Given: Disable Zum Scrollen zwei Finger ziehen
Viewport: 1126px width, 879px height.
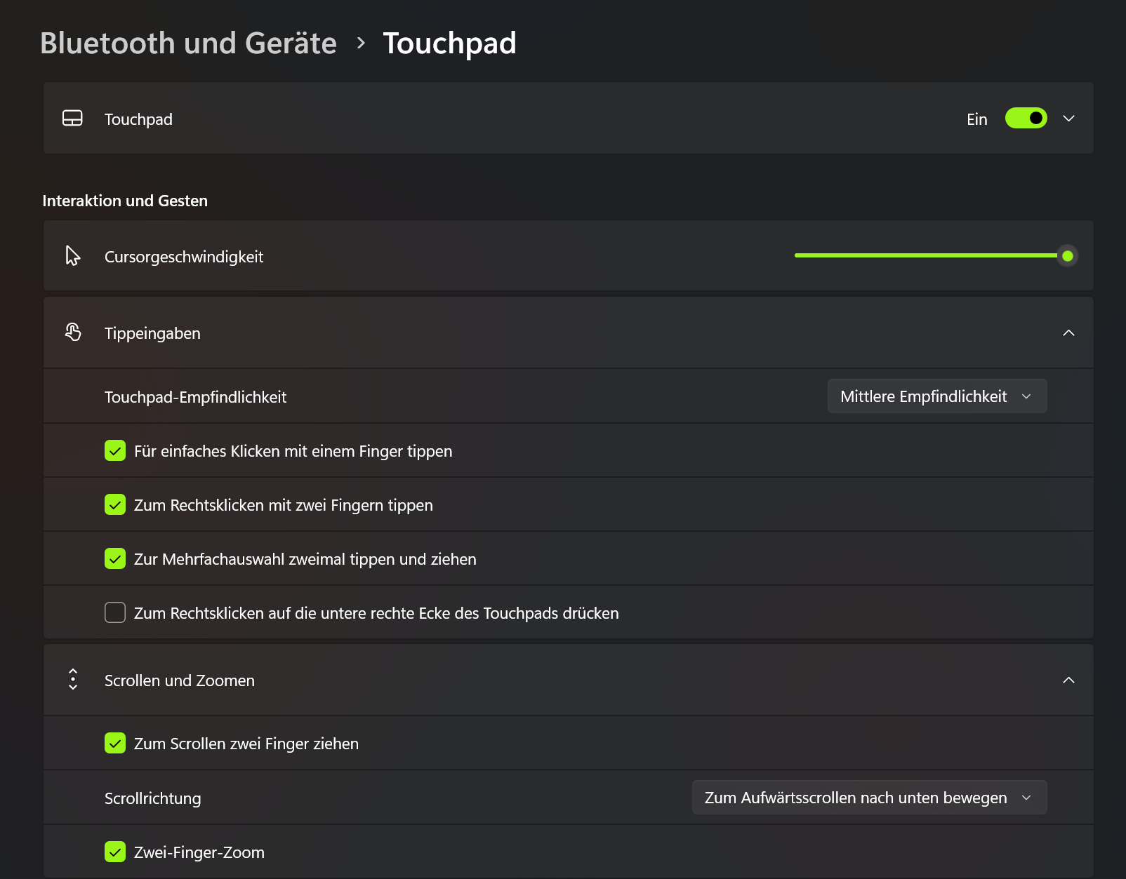Looking at the screenshot, I should coord(115,743).
